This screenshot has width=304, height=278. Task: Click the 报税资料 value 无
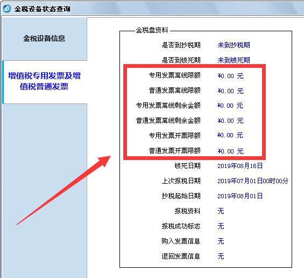point(221,211)
